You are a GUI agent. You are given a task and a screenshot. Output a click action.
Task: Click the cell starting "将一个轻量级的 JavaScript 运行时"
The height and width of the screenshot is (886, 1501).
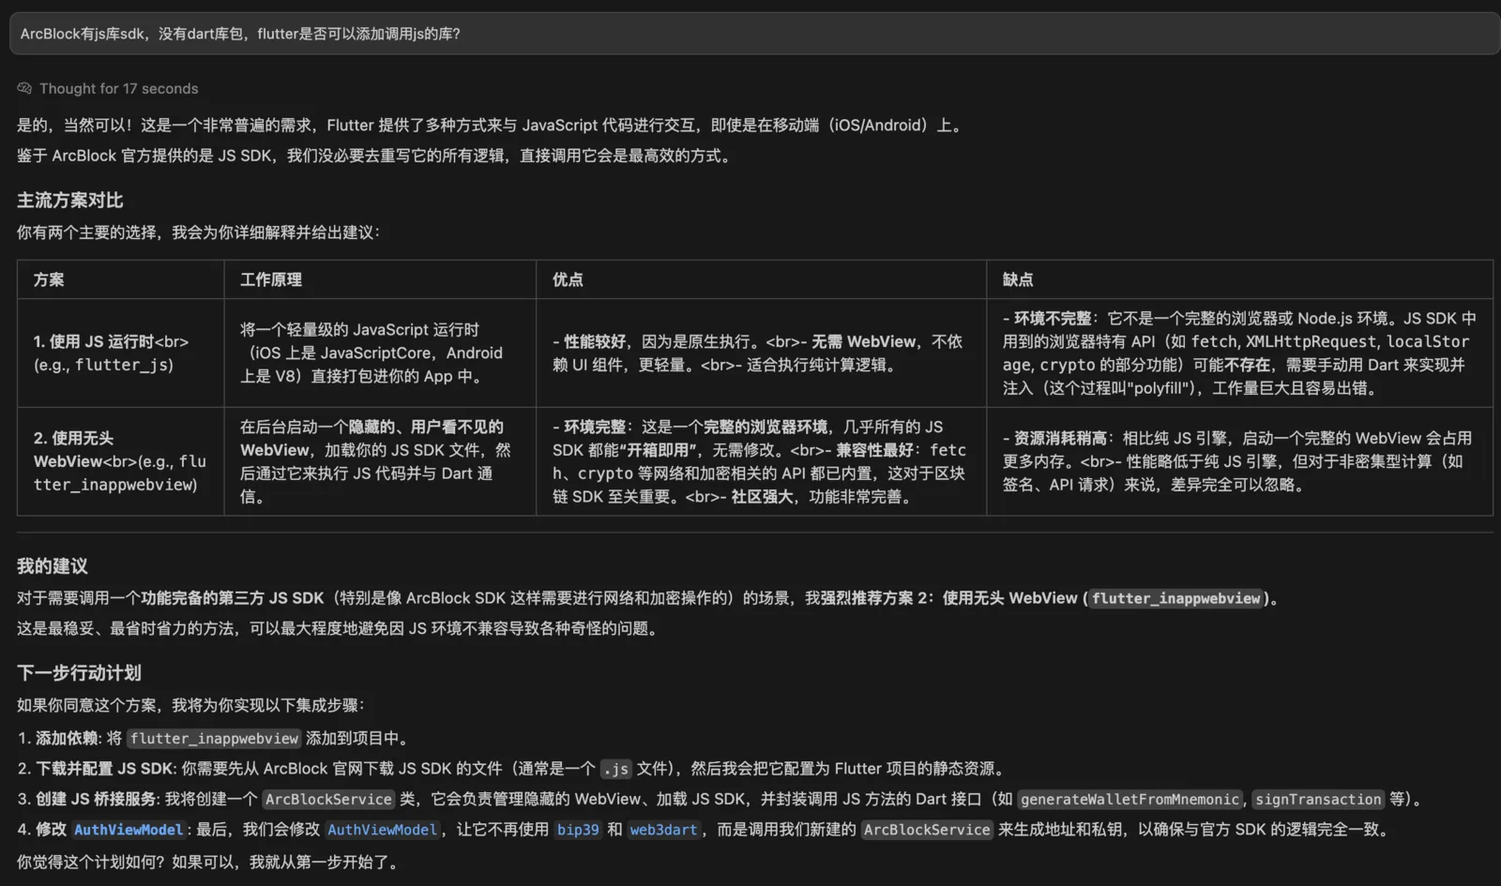(380, 353)
